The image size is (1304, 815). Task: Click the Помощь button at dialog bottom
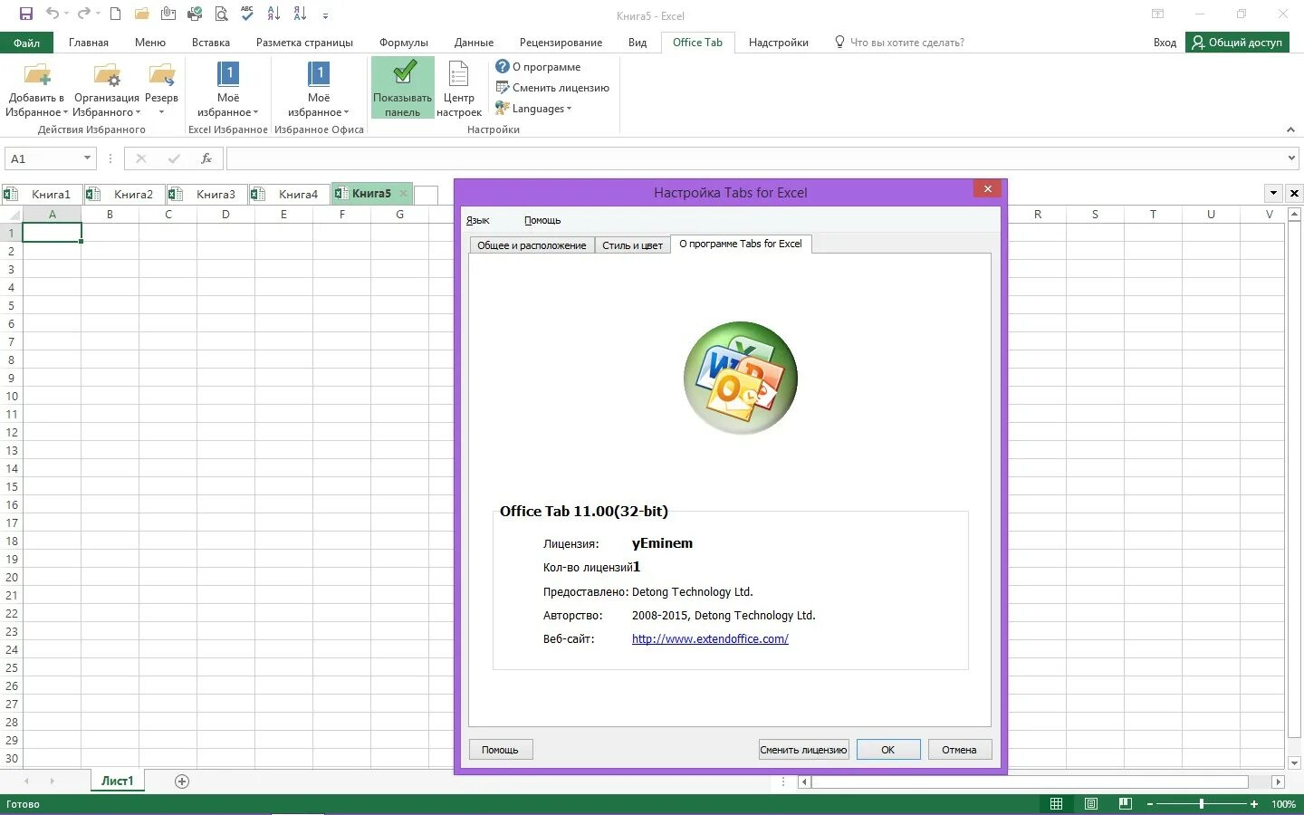(500, 750)
